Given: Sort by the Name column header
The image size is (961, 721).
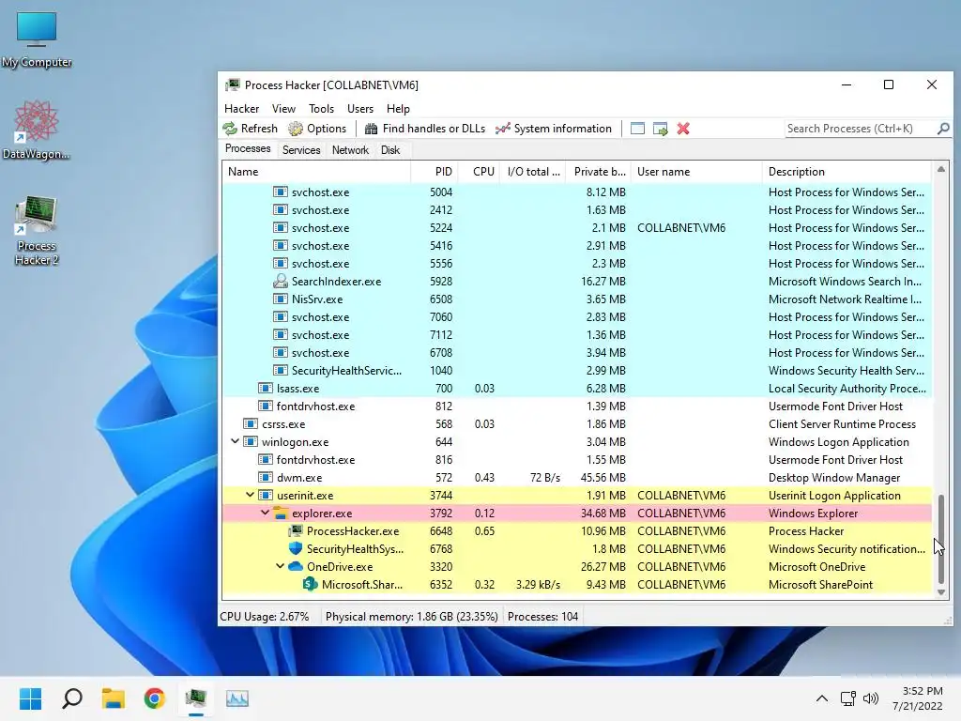Looking at the screenshot, I should (315, 172).
